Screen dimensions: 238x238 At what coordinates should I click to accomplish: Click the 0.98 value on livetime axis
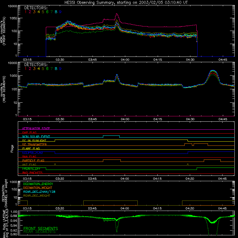point(14,216)
